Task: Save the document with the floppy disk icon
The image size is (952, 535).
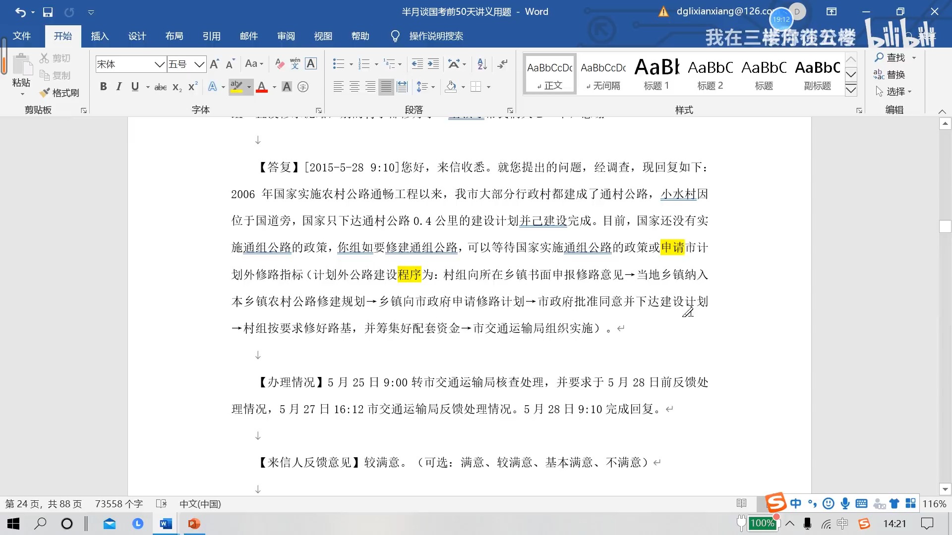Action: click(48, 12)
